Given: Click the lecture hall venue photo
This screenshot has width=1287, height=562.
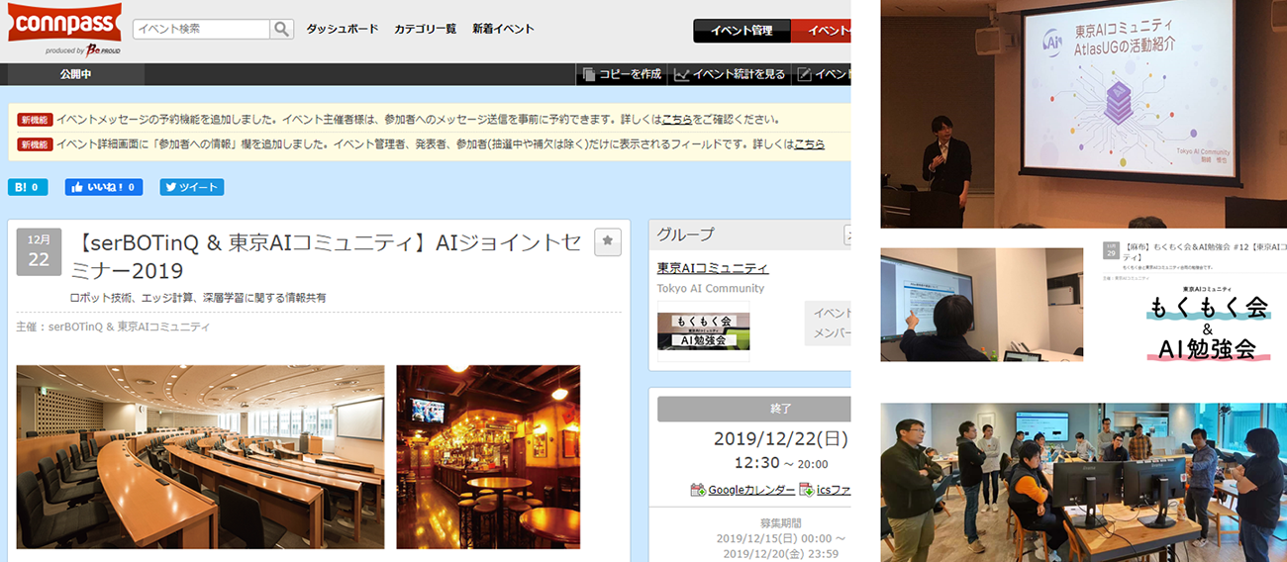Looking at the screenshot, I should [200, 456].
